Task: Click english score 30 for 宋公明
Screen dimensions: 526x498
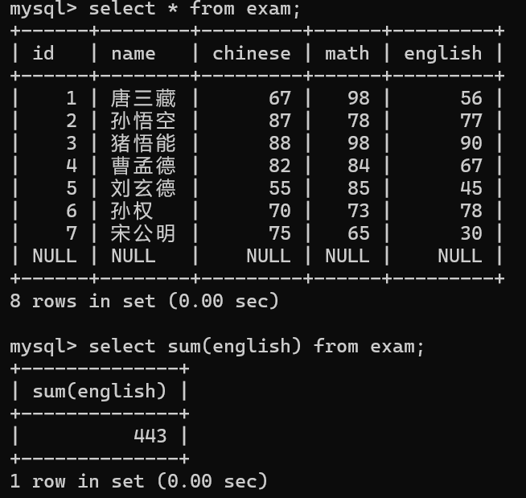Action: [471, 233]
